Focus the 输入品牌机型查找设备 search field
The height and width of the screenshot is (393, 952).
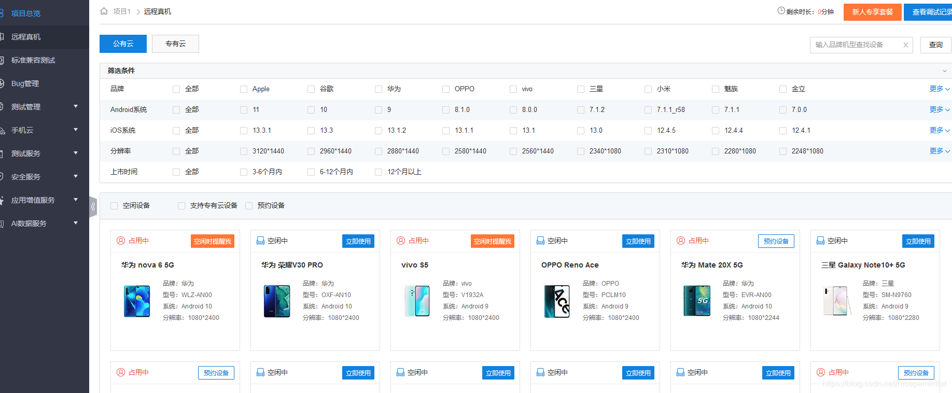[861, 45]
